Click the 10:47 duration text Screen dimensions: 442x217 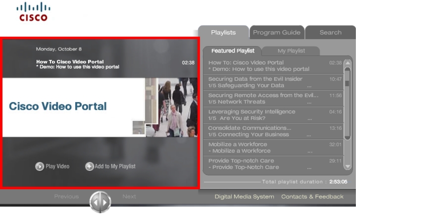(x=336, y=79)
